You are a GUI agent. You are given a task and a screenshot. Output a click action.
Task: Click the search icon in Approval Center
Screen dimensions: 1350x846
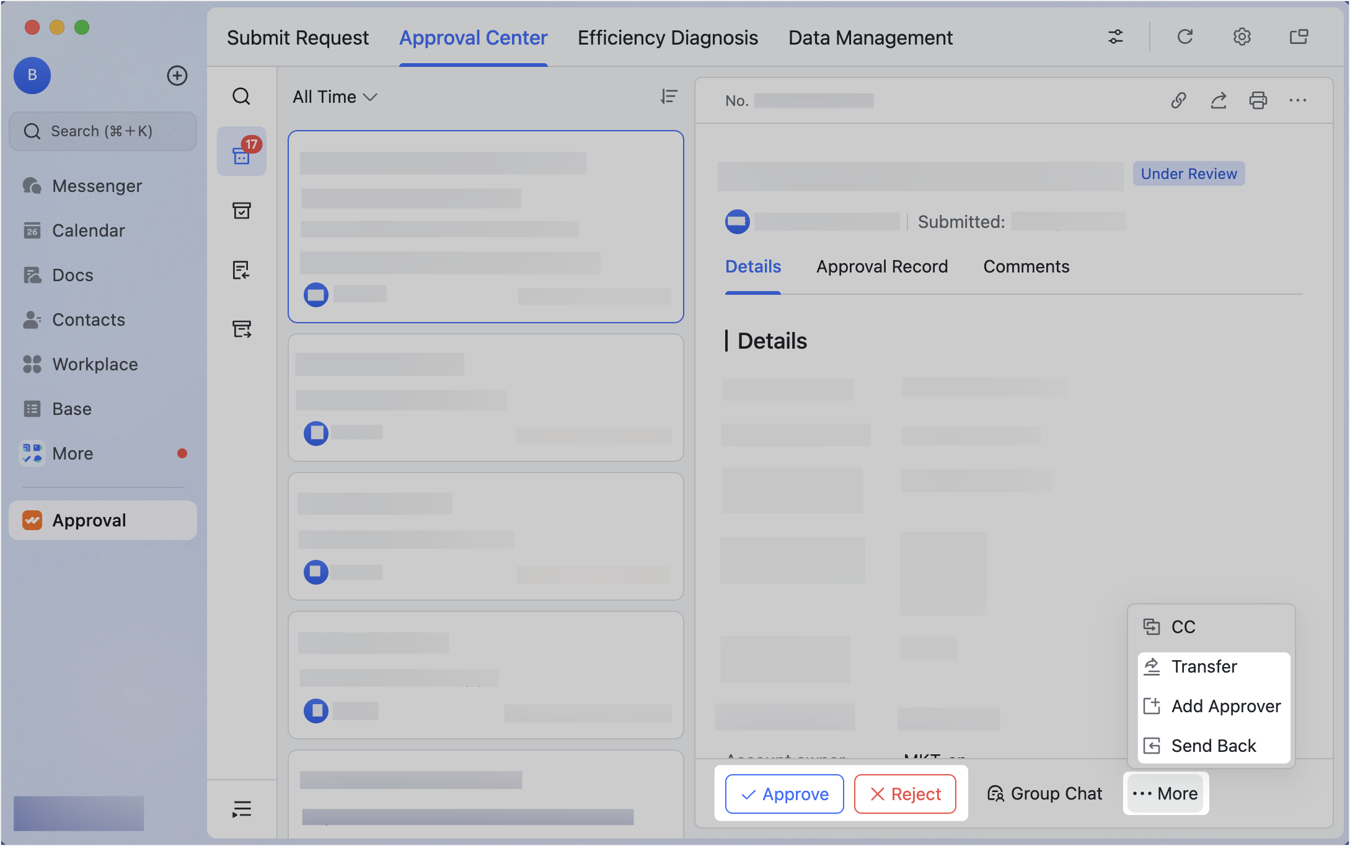click(242, 97)
